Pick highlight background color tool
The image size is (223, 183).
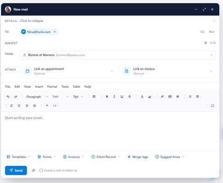(x=150, y=97)
